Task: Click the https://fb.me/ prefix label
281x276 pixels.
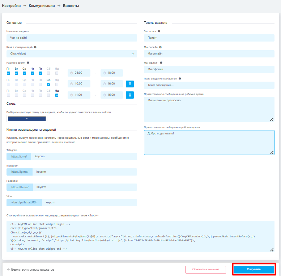Action: point(20,187)
